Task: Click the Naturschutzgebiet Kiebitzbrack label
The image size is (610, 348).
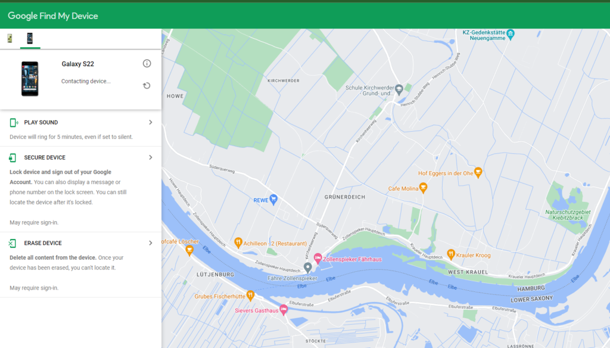Action: 568,215
